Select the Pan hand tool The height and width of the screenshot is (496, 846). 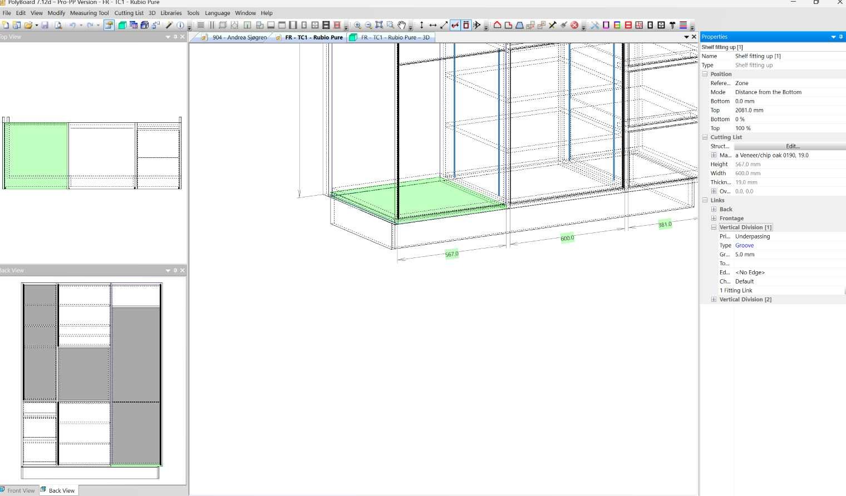tap(401, 25)
